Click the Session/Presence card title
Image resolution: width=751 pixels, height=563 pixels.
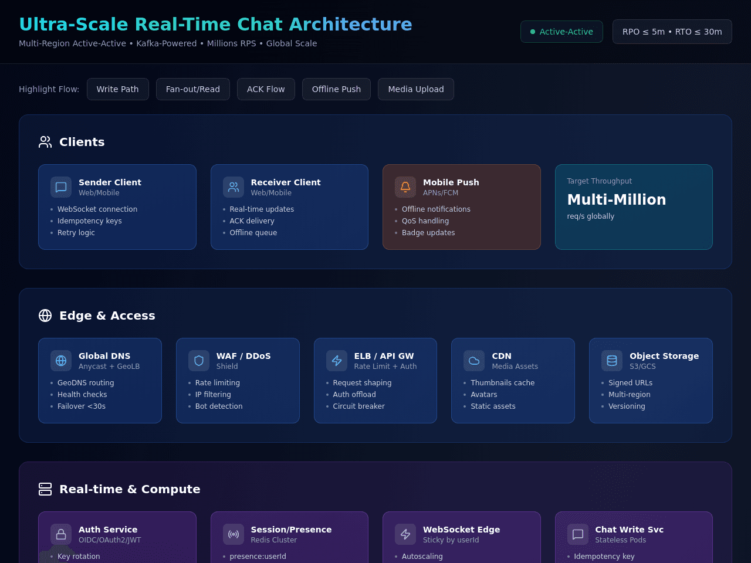click(x=291, y=530)
